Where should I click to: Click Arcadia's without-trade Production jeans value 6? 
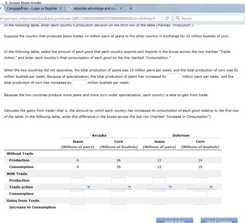(78, 160)
